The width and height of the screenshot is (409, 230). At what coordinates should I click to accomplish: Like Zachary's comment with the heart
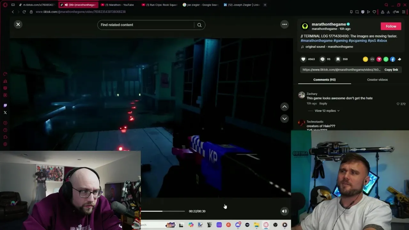pyautogui.click(x=398, y=104)
